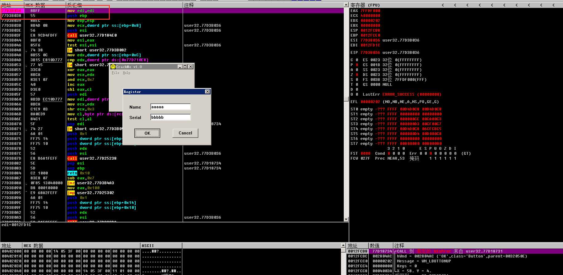The height and width of the screenshot is (275, 563).
Task: Select the 'retn 0x10' instruction line
Action: coord(78,173)
